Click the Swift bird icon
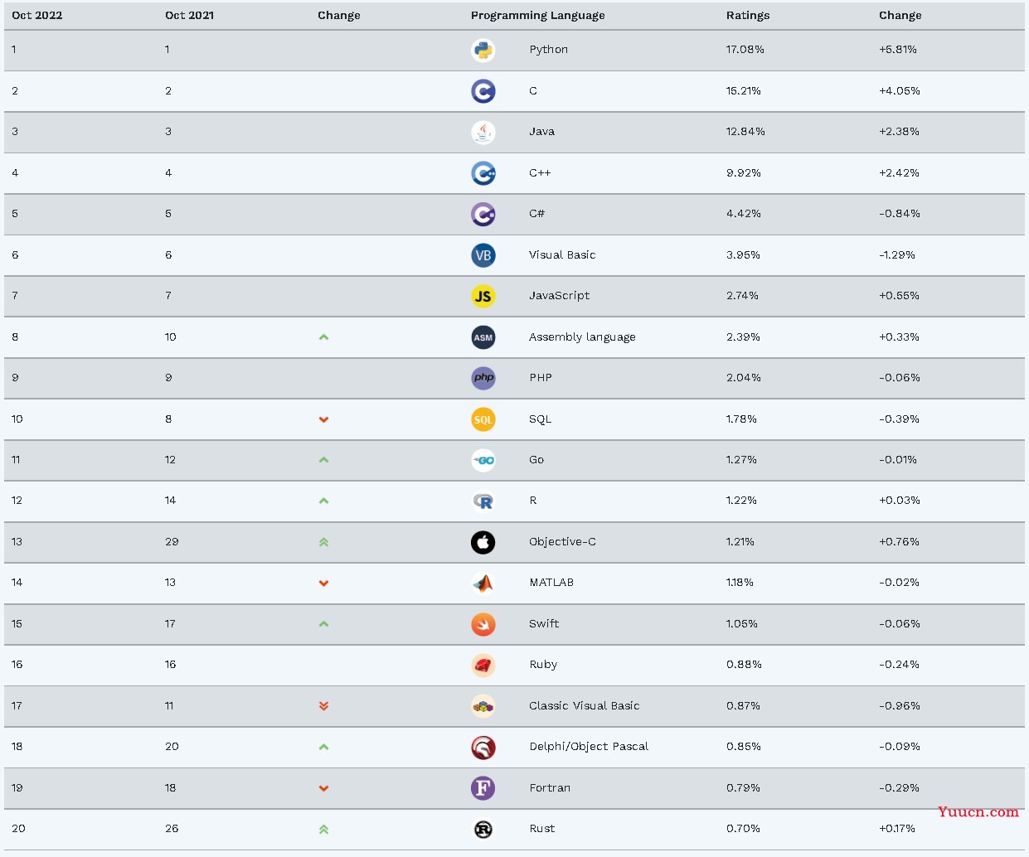Viewport: 1029px width, 857px height. coord(483,624)
